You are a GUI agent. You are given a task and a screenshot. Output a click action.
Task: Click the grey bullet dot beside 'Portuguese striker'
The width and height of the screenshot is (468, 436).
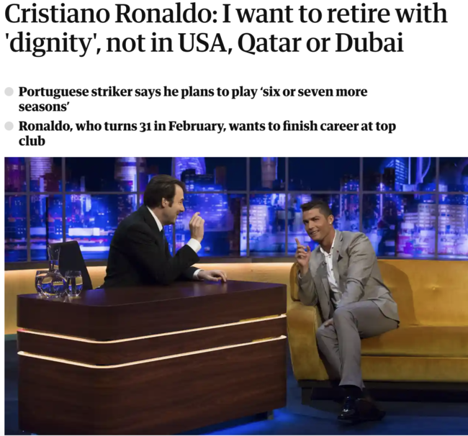(9, 91)
